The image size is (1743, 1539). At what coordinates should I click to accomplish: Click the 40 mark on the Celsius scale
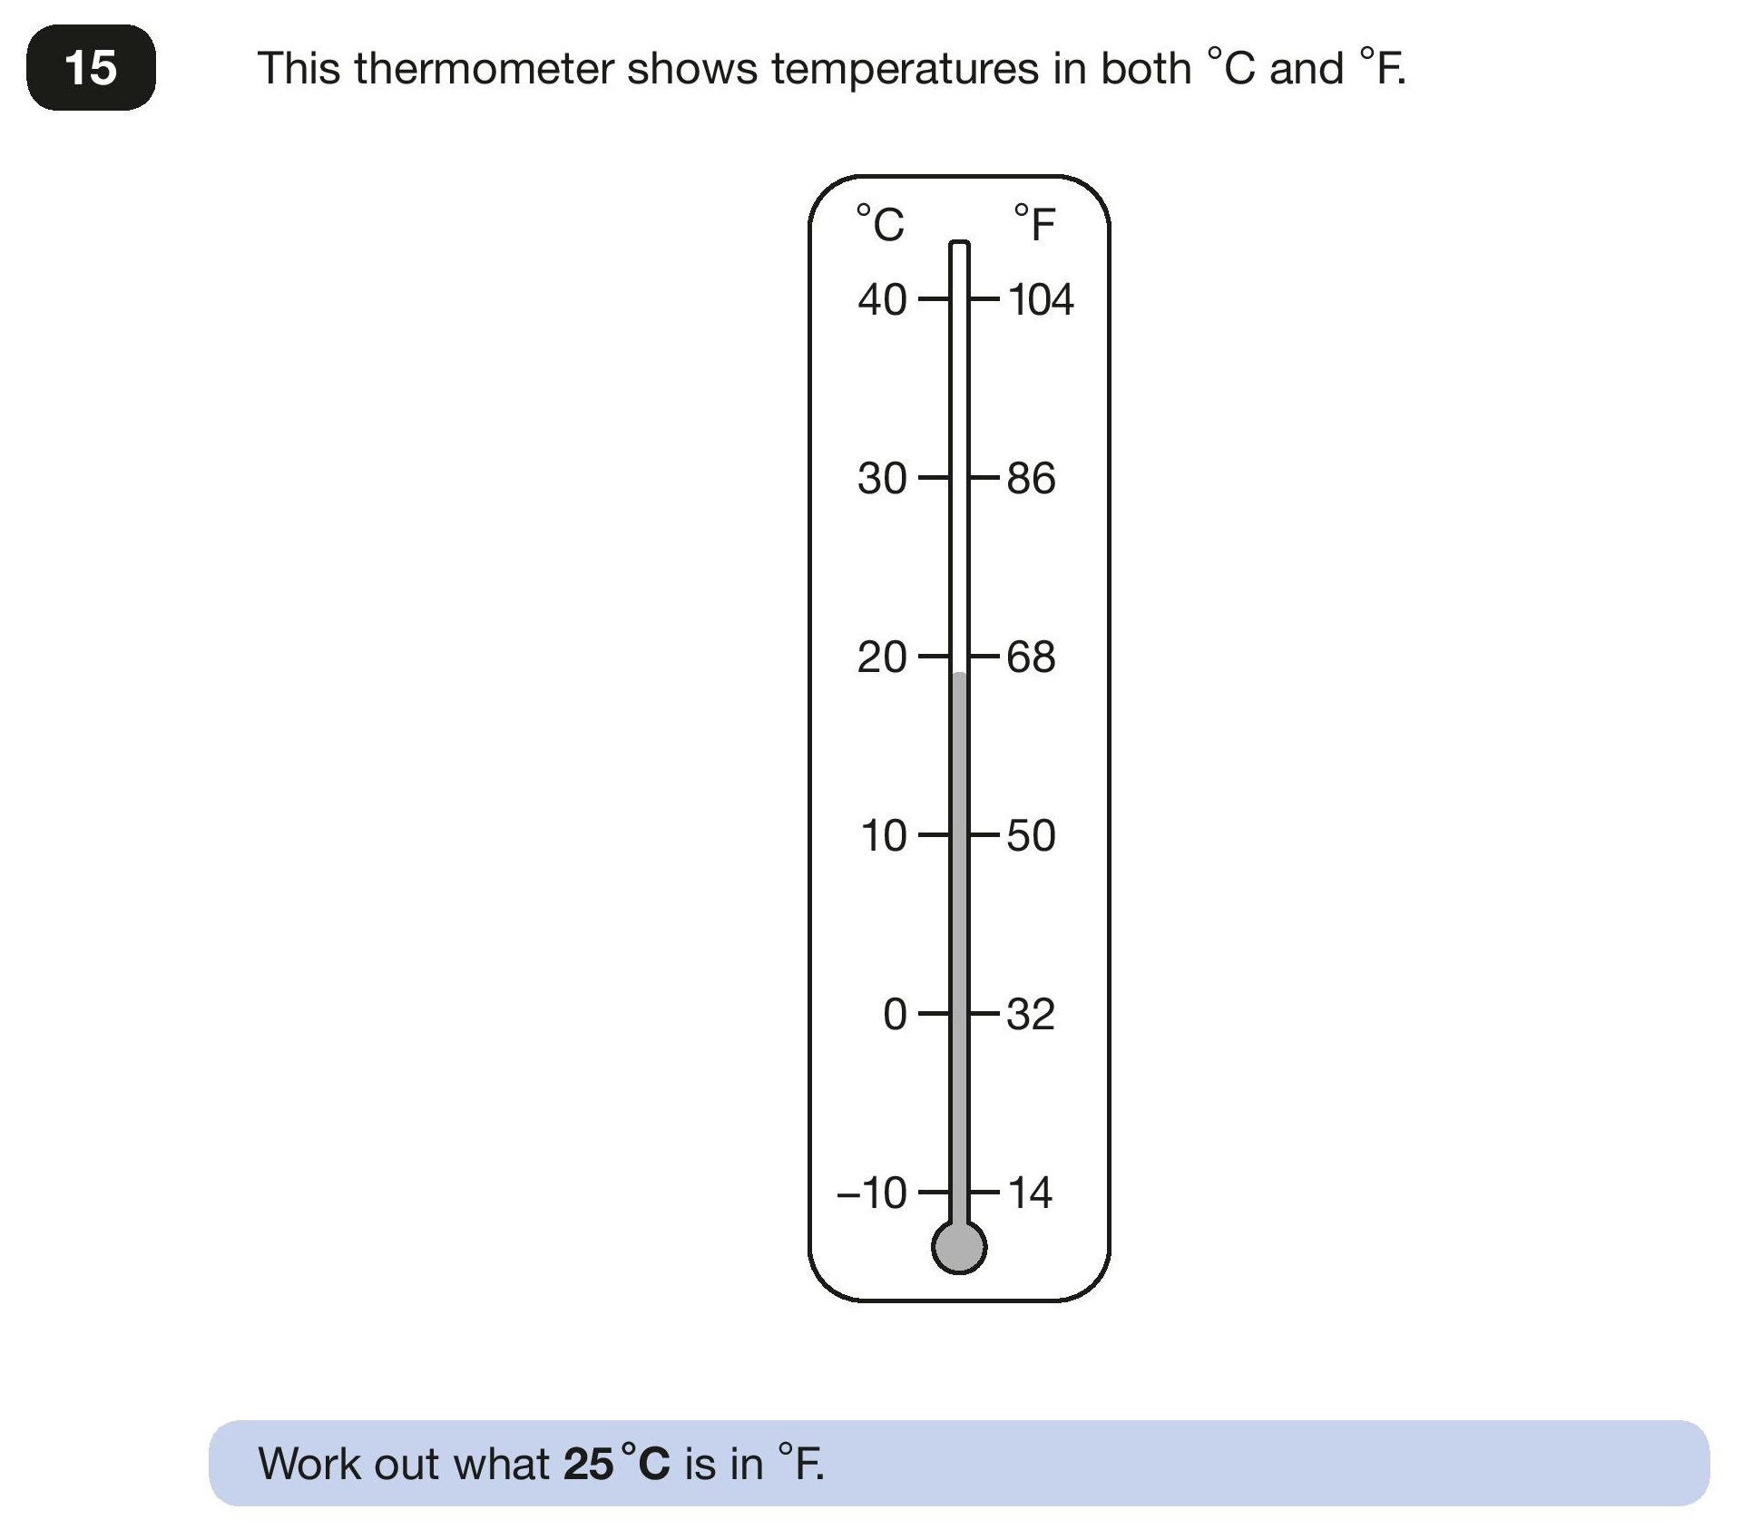click(x=882, y=299)
